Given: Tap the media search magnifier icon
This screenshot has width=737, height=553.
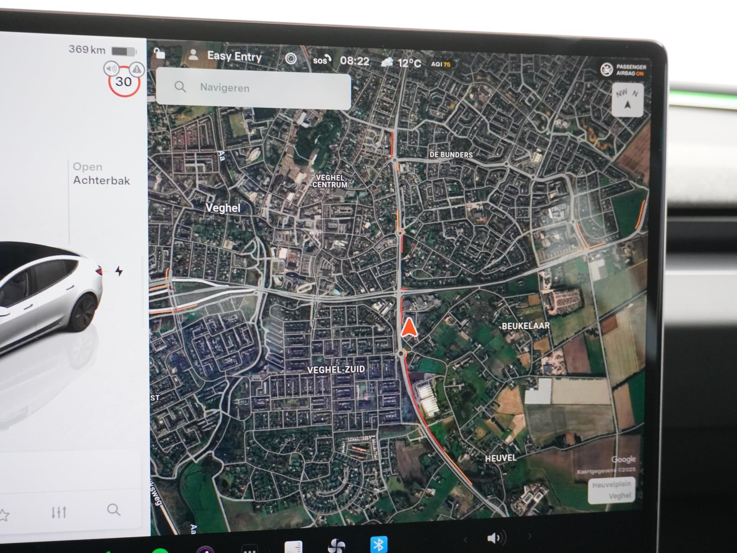Looking at the screenshot, I should (x=114, y=510).
